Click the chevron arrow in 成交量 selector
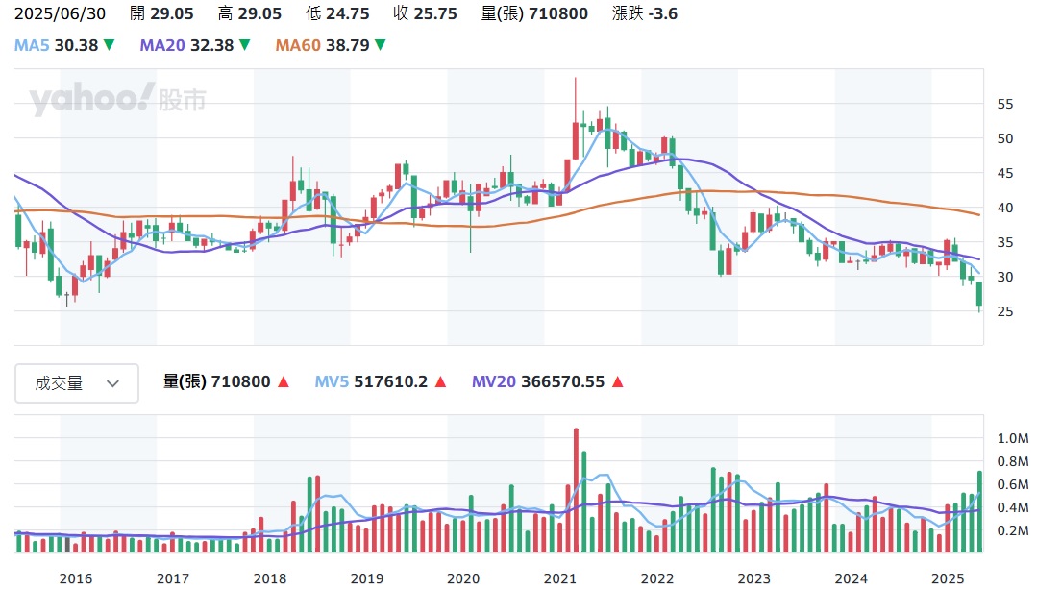1037x589 pixels. tap(112, 383)
